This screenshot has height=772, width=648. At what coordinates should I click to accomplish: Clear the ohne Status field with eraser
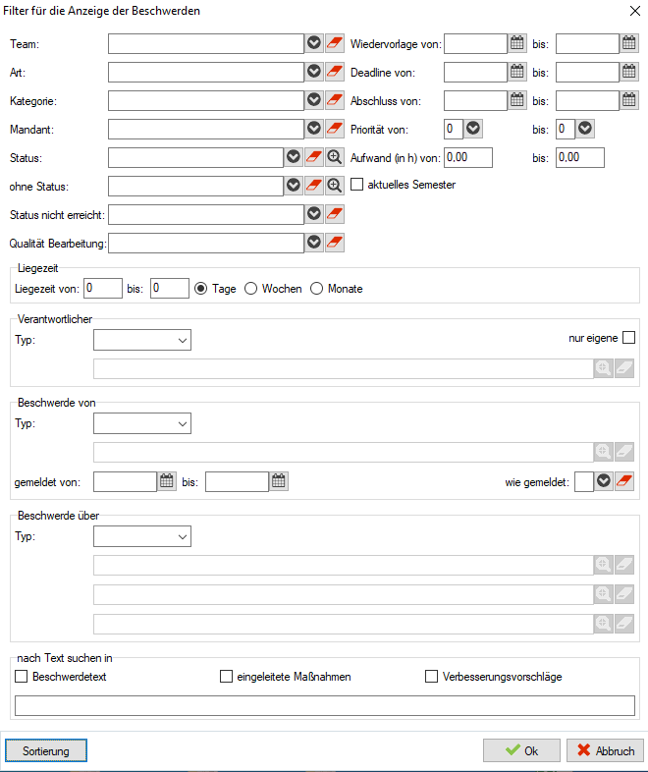314,186
